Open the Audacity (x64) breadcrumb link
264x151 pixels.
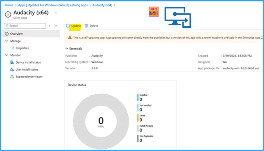coord(102,5)
